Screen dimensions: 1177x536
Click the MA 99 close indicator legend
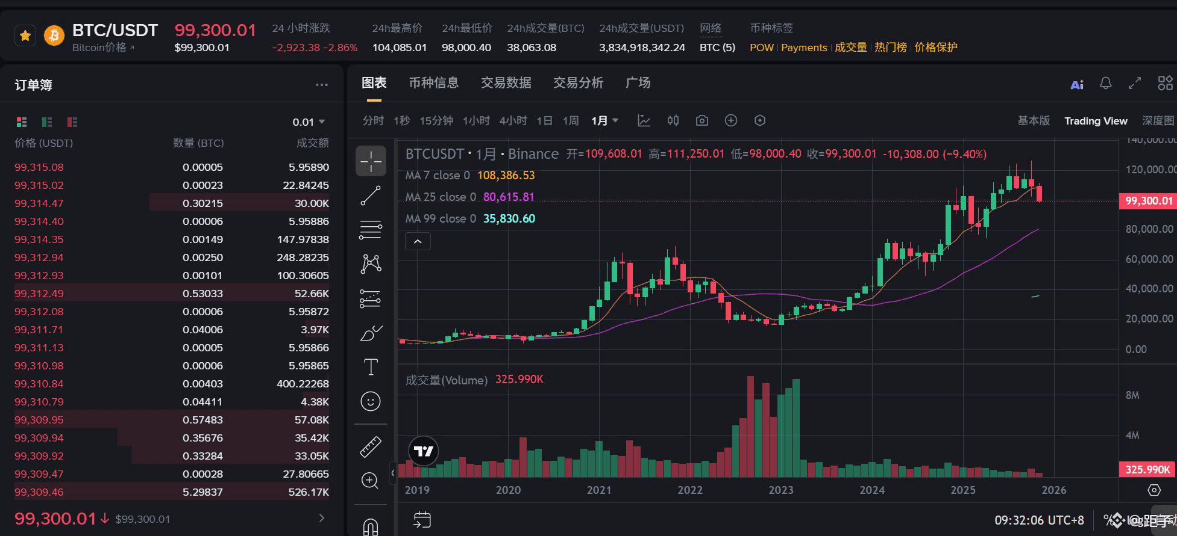click(x=470, y=219)
